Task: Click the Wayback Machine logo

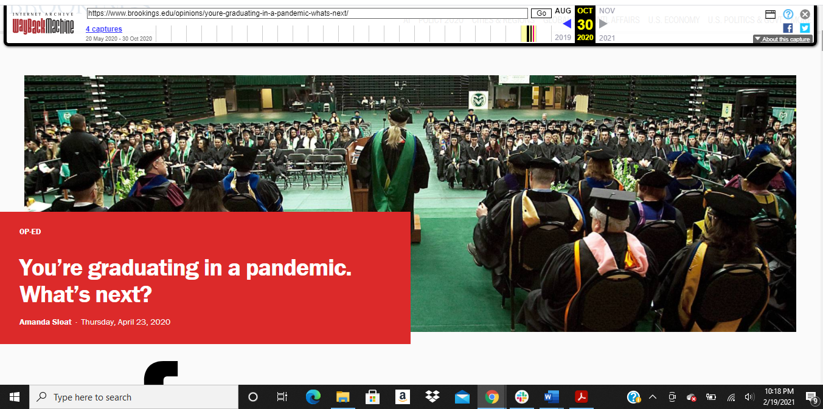Action: [43, 24]
